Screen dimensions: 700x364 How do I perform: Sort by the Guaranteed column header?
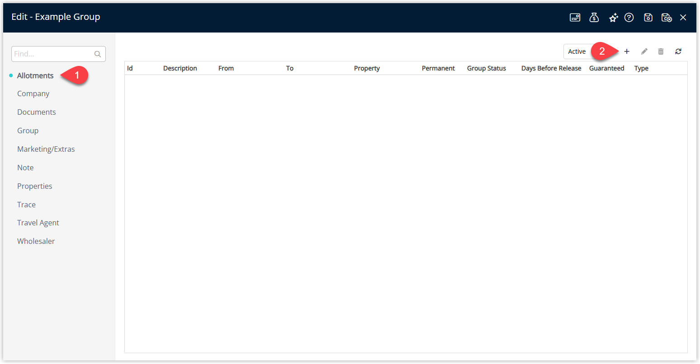tap(607, 68)
